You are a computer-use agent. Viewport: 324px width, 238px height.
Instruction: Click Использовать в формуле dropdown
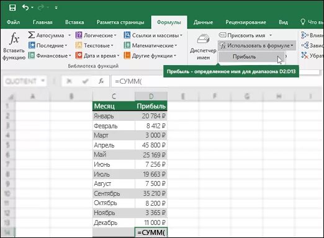[x=256, y=45]
